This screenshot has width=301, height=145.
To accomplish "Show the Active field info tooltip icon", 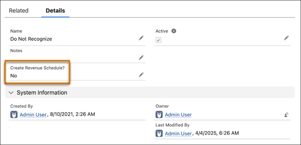I will 174,31.
